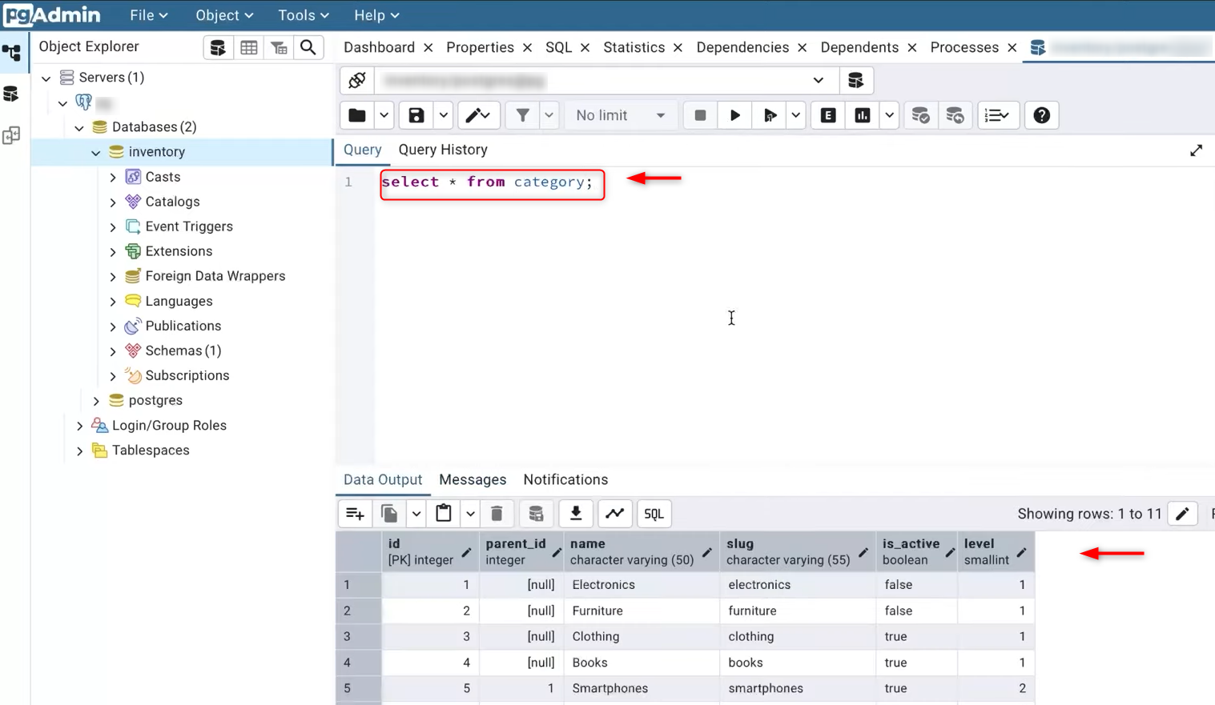Click the Save file icon
Viewport: 1215px width, 705px height.
click(416, 115)
